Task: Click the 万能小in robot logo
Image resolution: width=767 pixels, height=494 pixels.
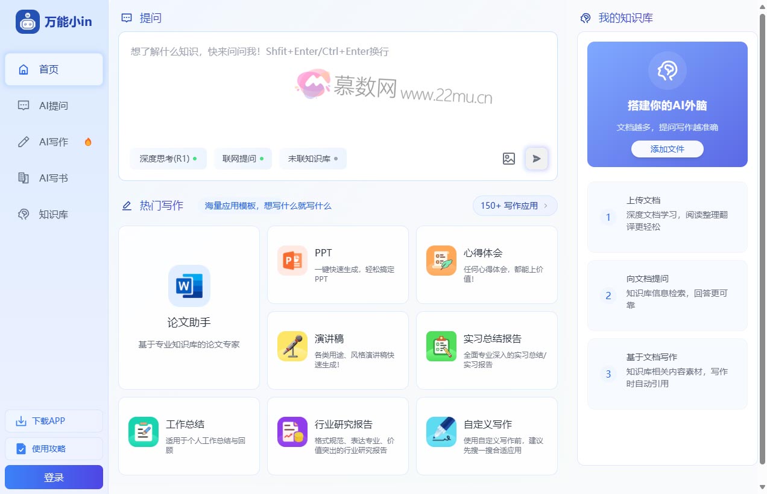Action: tap(29, 21)
